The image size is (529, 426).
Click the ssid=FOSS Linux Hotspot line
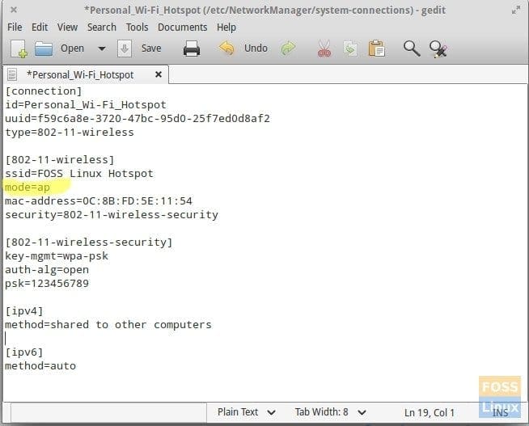point(79,174)
